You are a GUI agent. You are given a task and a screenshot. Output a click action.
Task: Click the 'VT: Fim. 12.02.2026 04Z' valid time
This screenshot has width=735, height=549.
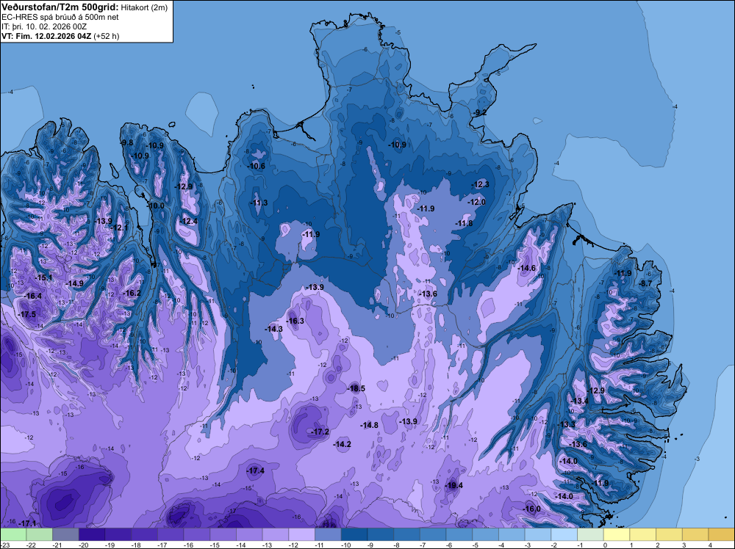click(x=47, y=36)
